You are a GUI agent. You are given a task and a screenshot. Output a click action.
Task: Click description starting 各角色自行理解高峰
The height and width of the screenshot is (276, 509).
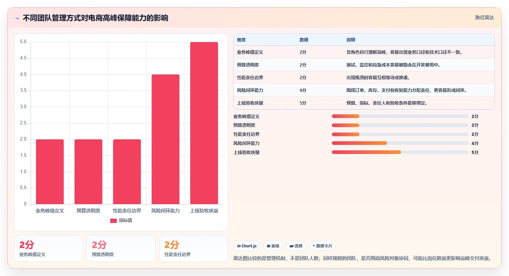405,52
